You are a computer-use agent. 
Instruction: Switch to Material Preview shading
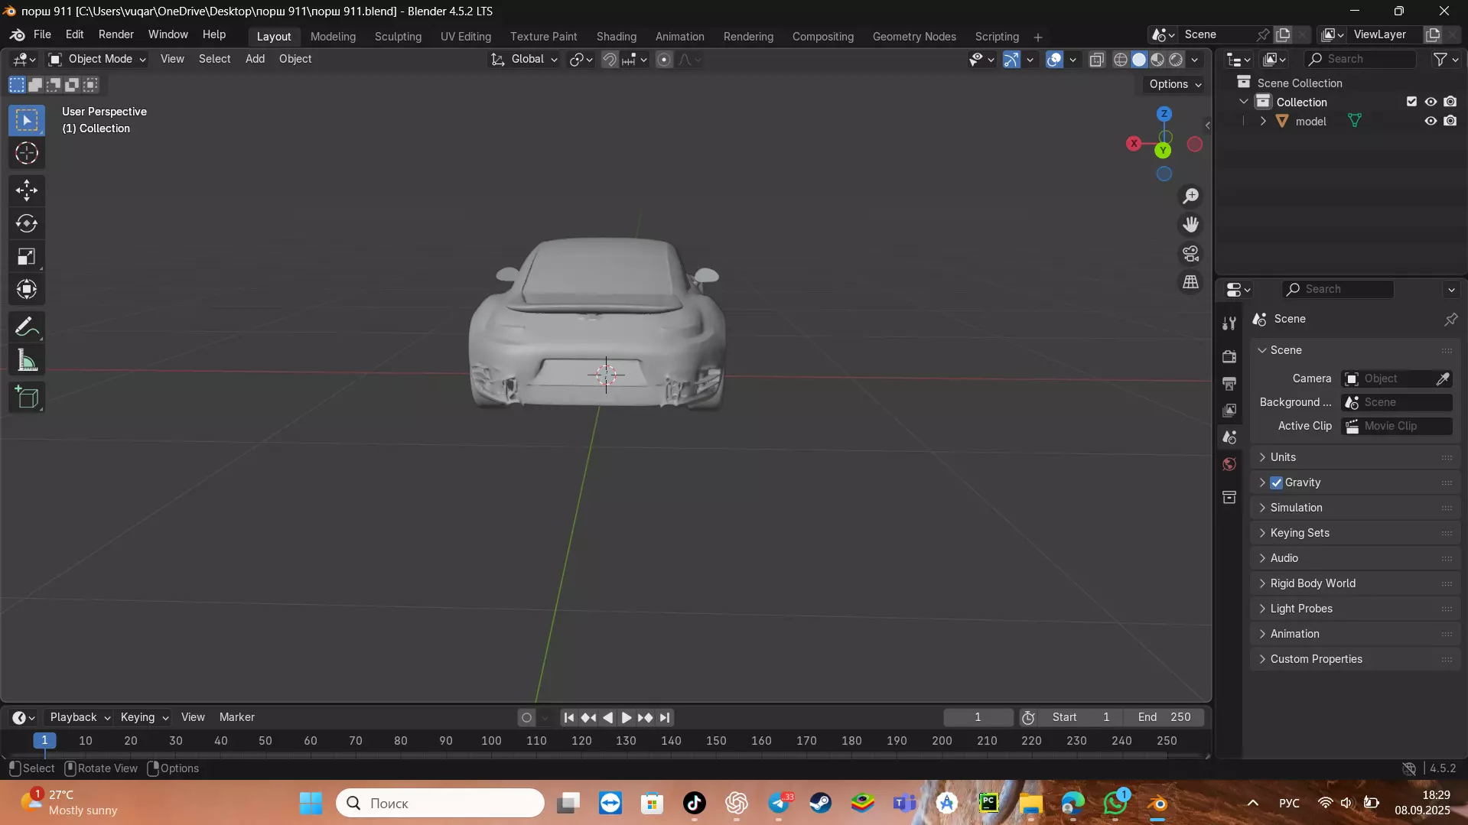1157,60
